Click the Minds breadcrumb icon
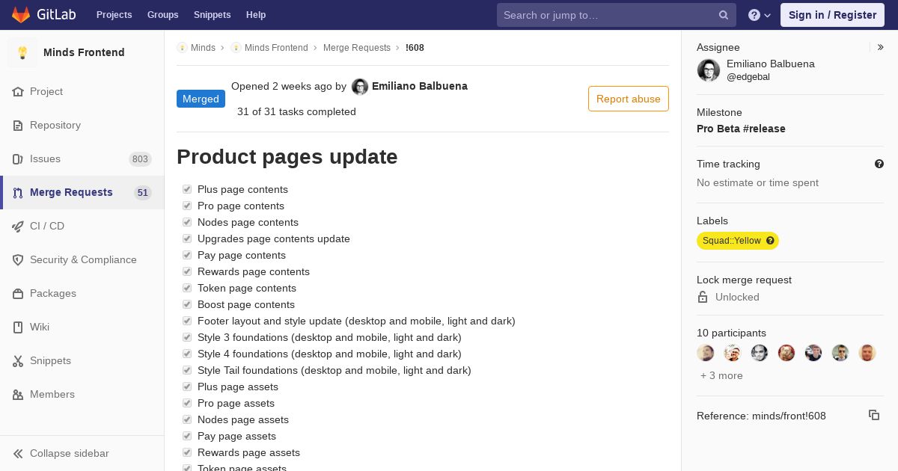This screenshot has height=471, width=898. coord(182,48)
